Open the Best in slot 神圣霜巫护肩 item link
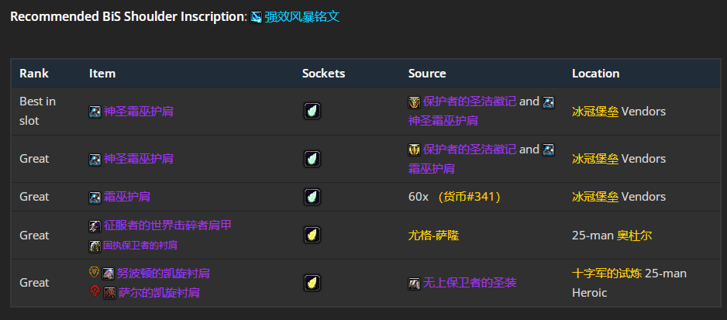This screenshot has width=727, height=320. click(138, 111)
